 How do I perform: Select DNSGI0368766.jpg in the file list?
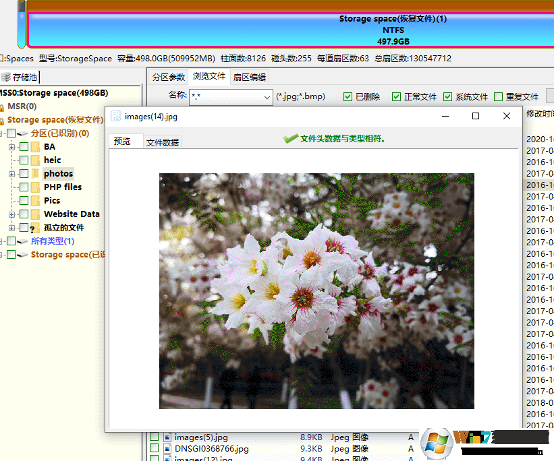[x=211, y=448]
